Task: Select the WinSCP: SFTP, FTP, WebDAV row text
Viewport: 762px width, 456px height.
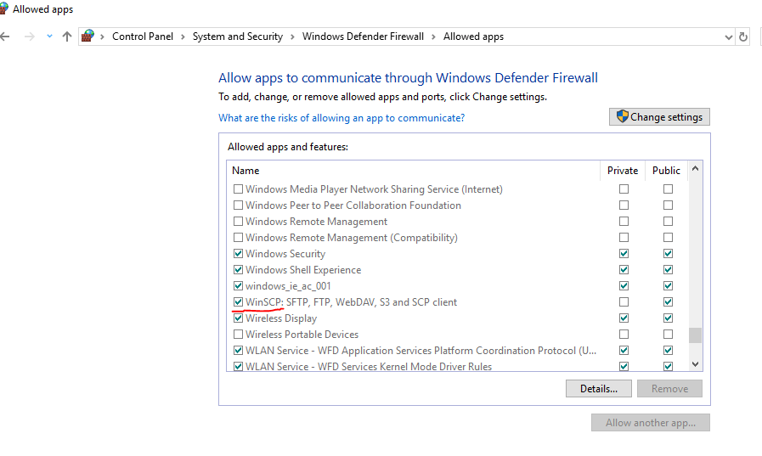Action: click(351, 302)
